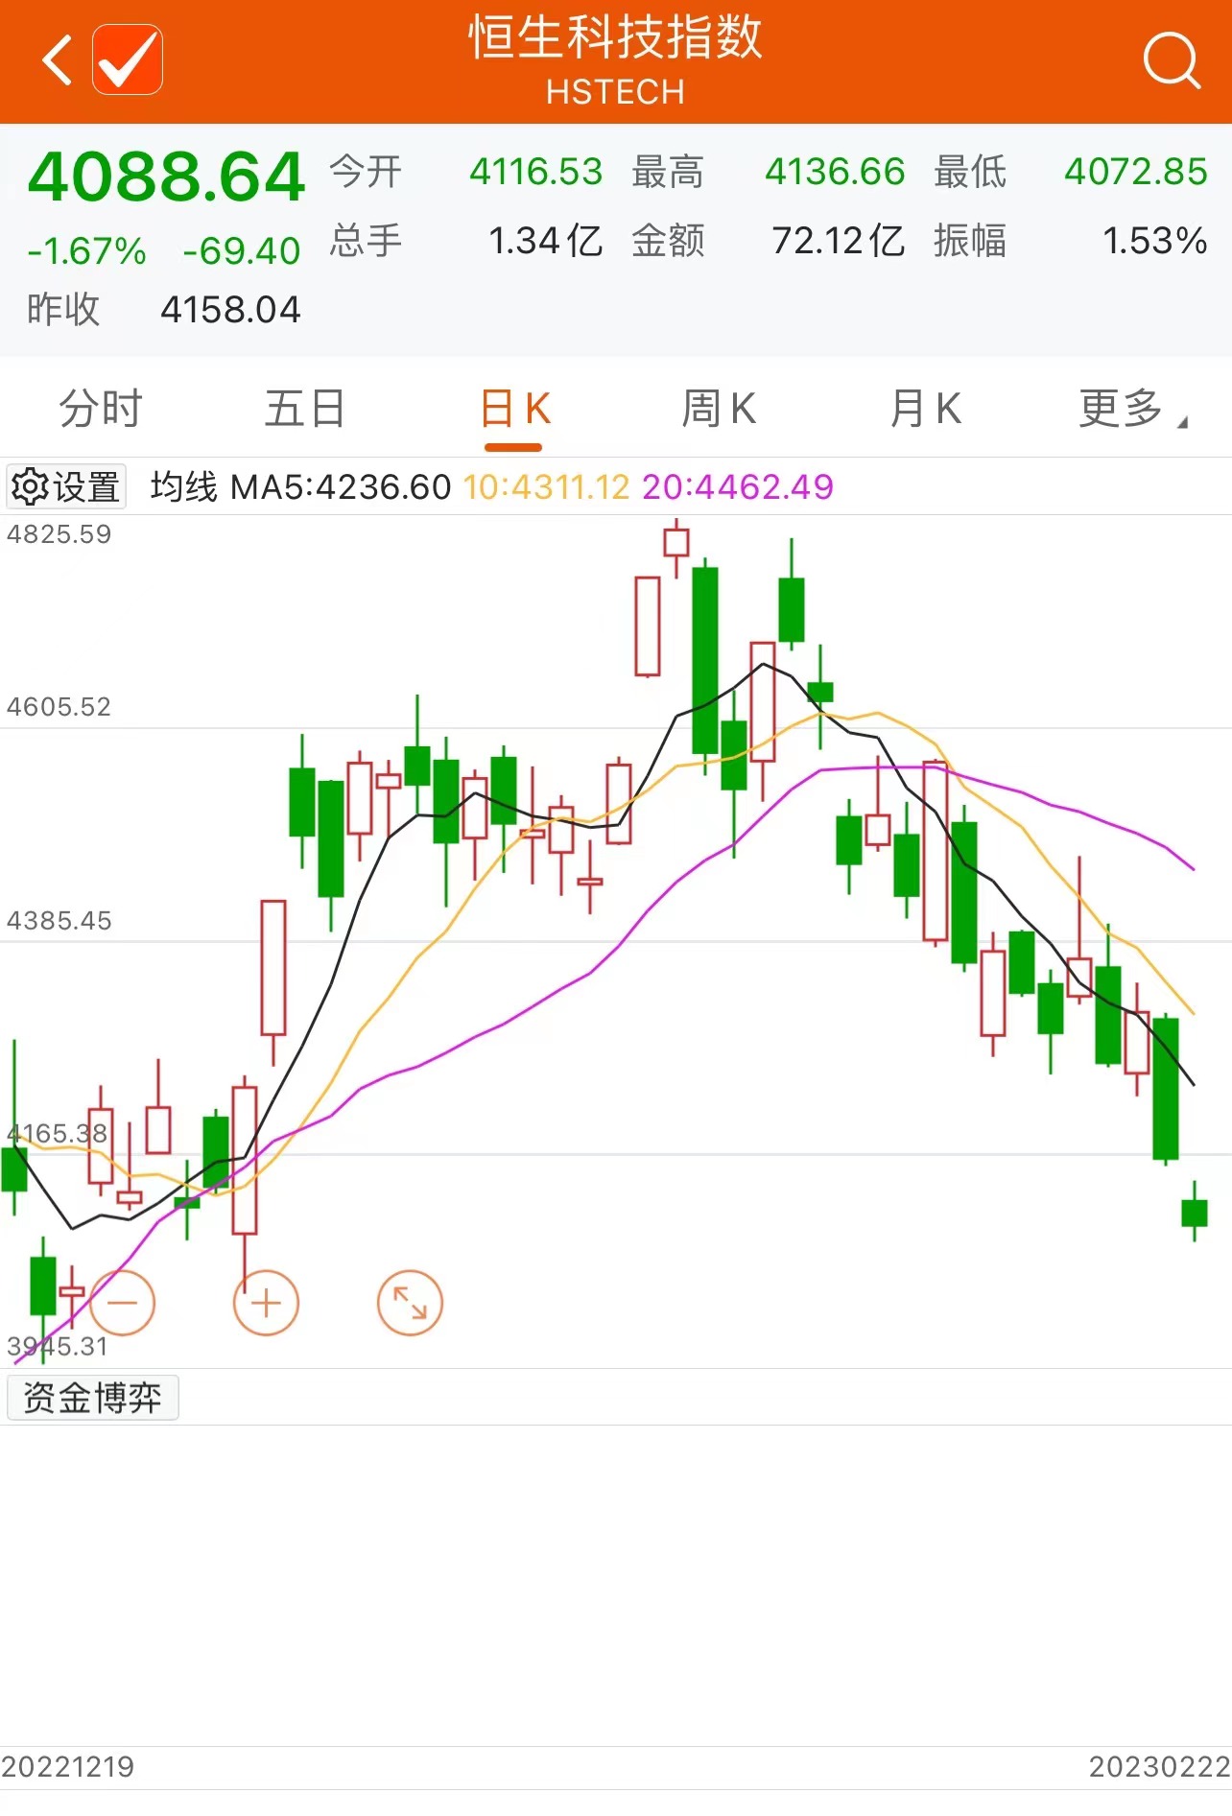The width and height of the screenshot is (1232, 1816).
Task: Tap the 恒生科技指数 title header
Action: pyautogui.click(x=615, y=40)
